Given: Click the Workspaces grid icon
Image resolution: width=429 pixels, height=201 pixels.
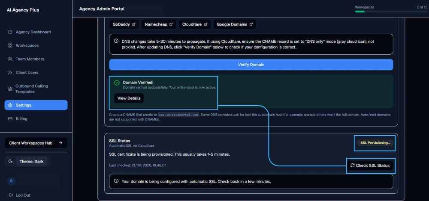Looking at the screenshot, I should pyautogui.click(x=10, y=45).
